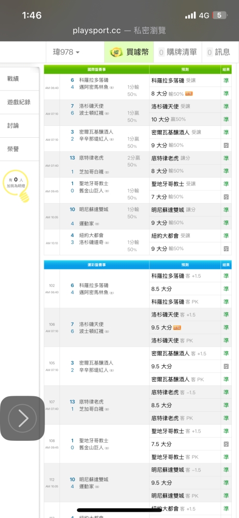Click the 國際盤賽事 green header
This screenshot has height=518, width=239.
point(96,69)
